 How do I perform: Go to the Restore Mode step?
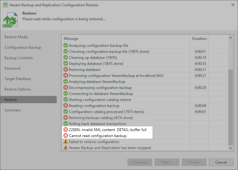[16, 37]
